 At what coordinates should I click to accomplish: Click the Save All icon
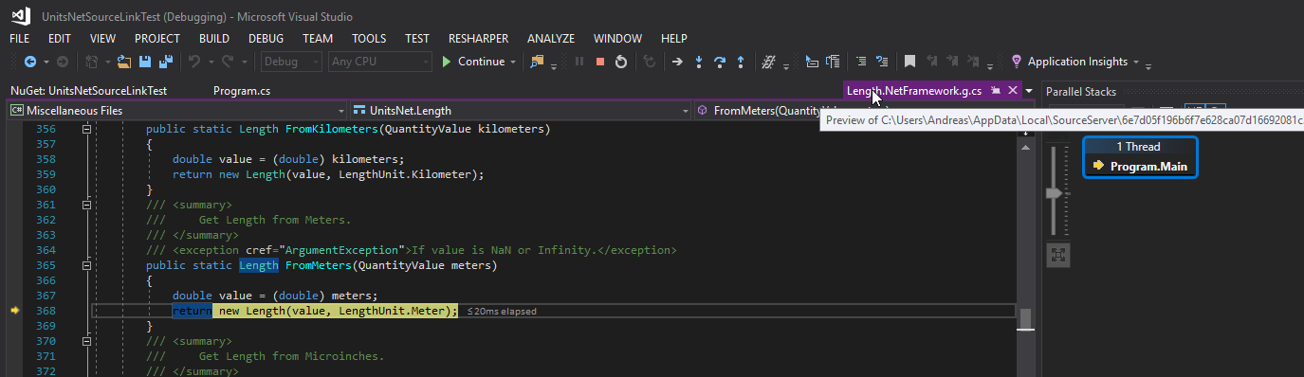coord(165,62)
